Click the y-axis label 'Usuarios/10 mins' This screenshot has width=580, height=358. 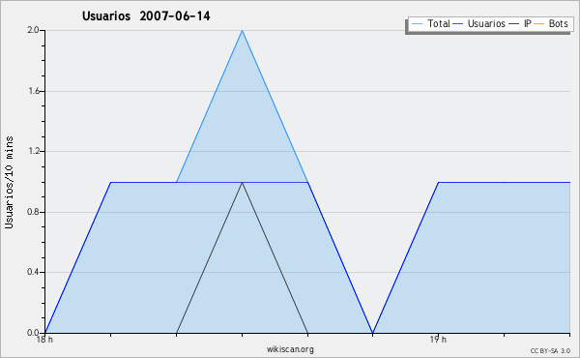pyautogui.click(x=9, y=183)
